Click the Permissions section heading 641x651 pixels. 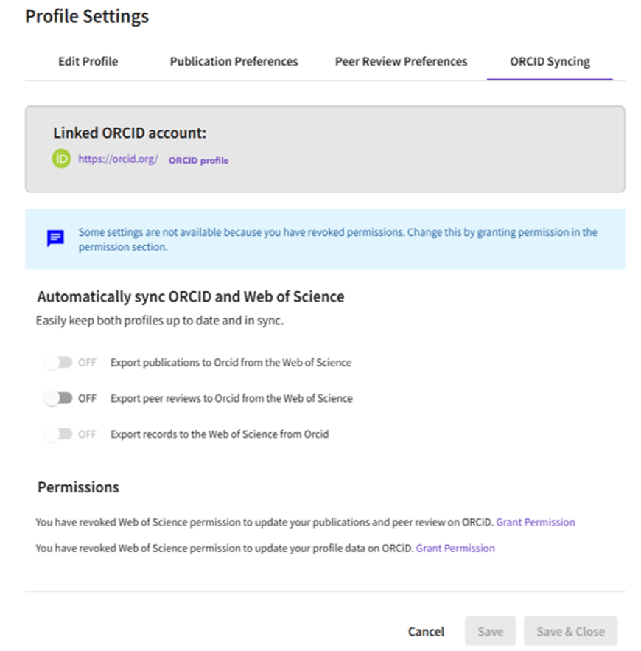78,487
